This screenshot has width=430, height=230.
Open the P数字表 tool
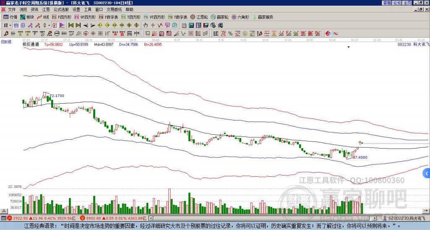click(x=108, y=17)
